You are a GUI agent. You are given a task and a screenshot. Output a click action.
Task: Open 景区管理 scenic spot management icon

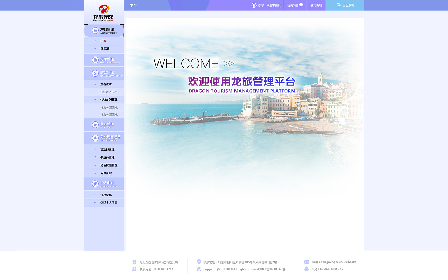pyautogui.click(x=94, y=125)
